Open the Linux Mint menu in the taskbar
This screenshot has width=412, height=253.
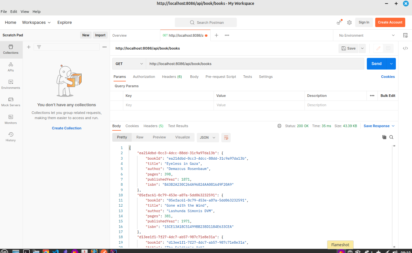click(x=4, y=252)
